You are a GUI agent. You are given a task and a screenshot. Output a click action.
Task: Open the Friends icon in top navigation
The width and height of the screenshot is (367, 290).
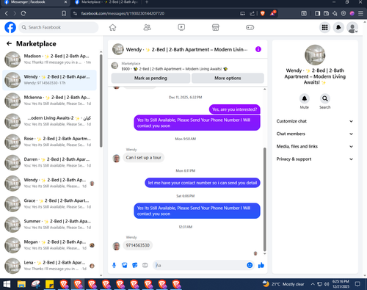point(147,27)
